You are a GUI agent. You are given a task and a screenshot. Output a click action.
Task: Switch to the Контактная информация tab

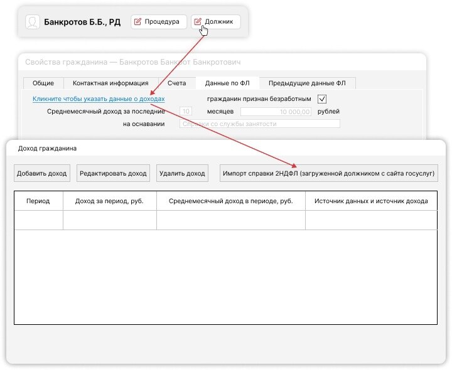[x=110, y=83]
